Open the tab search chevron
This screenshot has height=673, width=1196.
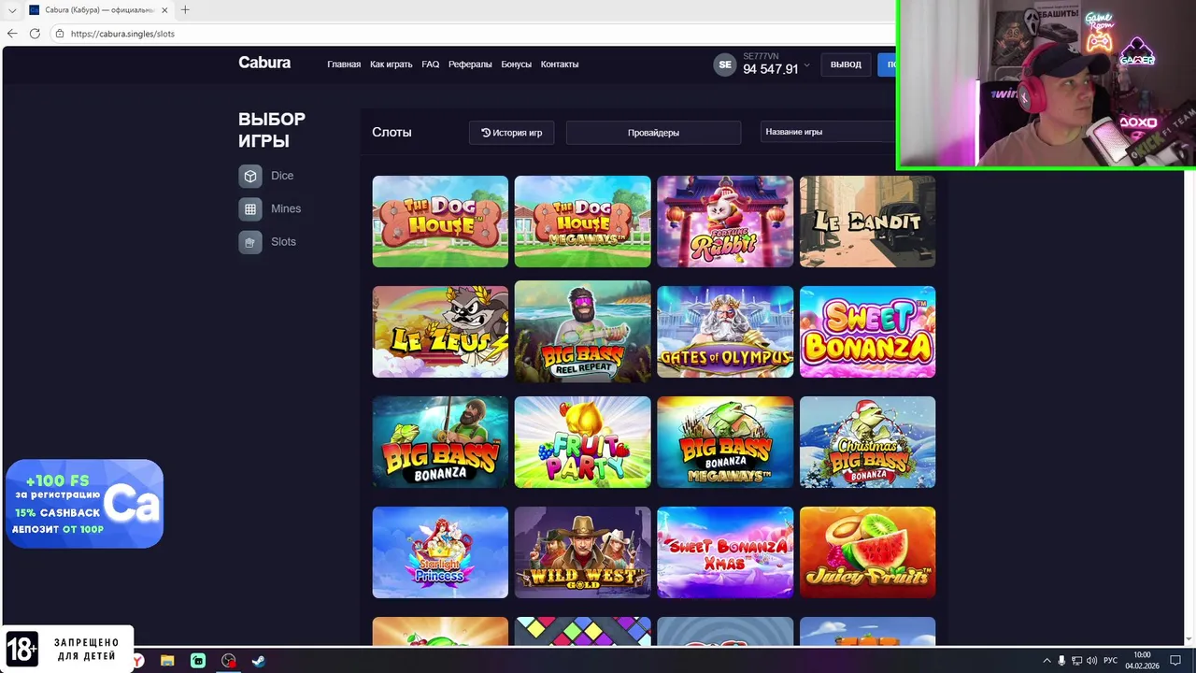12,10
